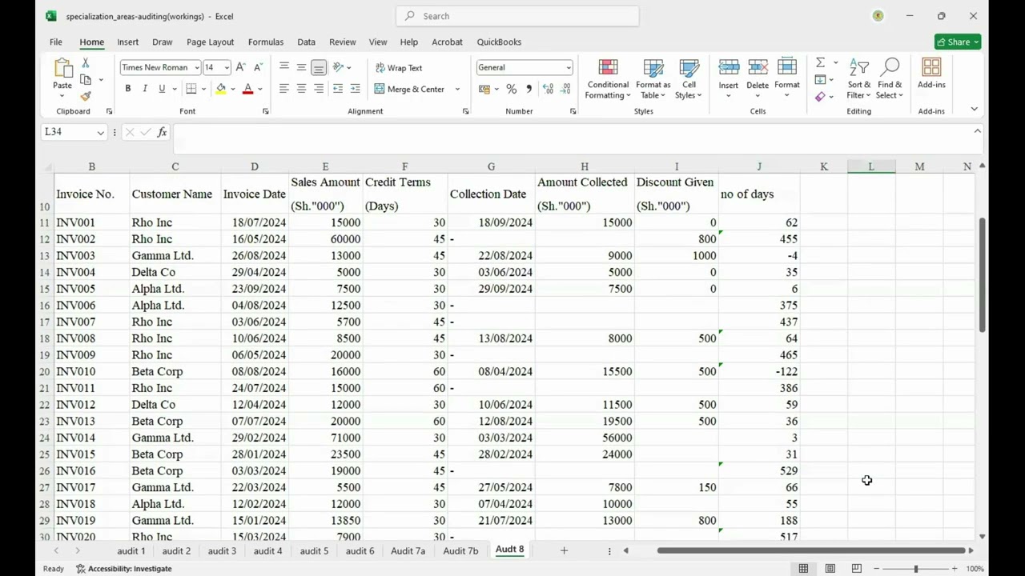Viewport: 1025px width, 576px height.
Task: Apply the red Font Color swatch
Action: click(x=248, y=89)
